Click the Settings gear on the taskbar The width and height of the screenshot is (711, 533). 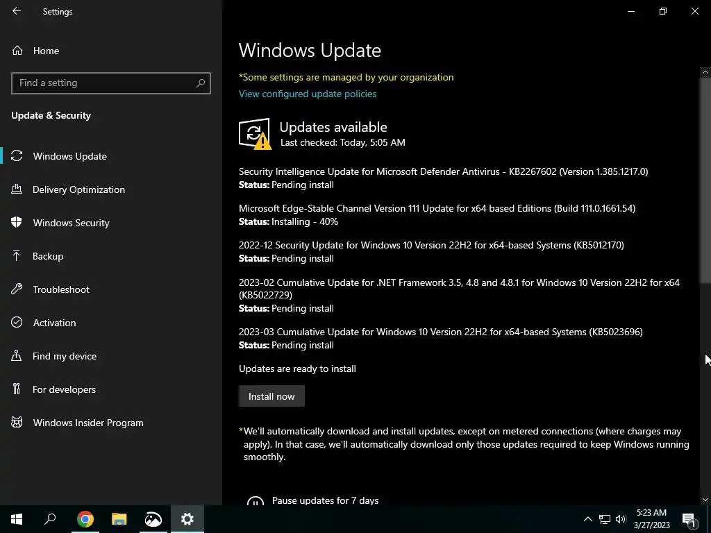click(187, 519)
